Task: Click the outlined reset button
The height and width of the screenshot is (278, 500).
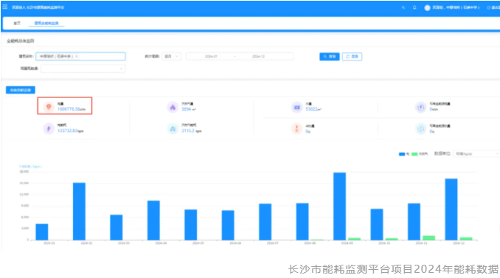Action: click(x=352, y=57)
